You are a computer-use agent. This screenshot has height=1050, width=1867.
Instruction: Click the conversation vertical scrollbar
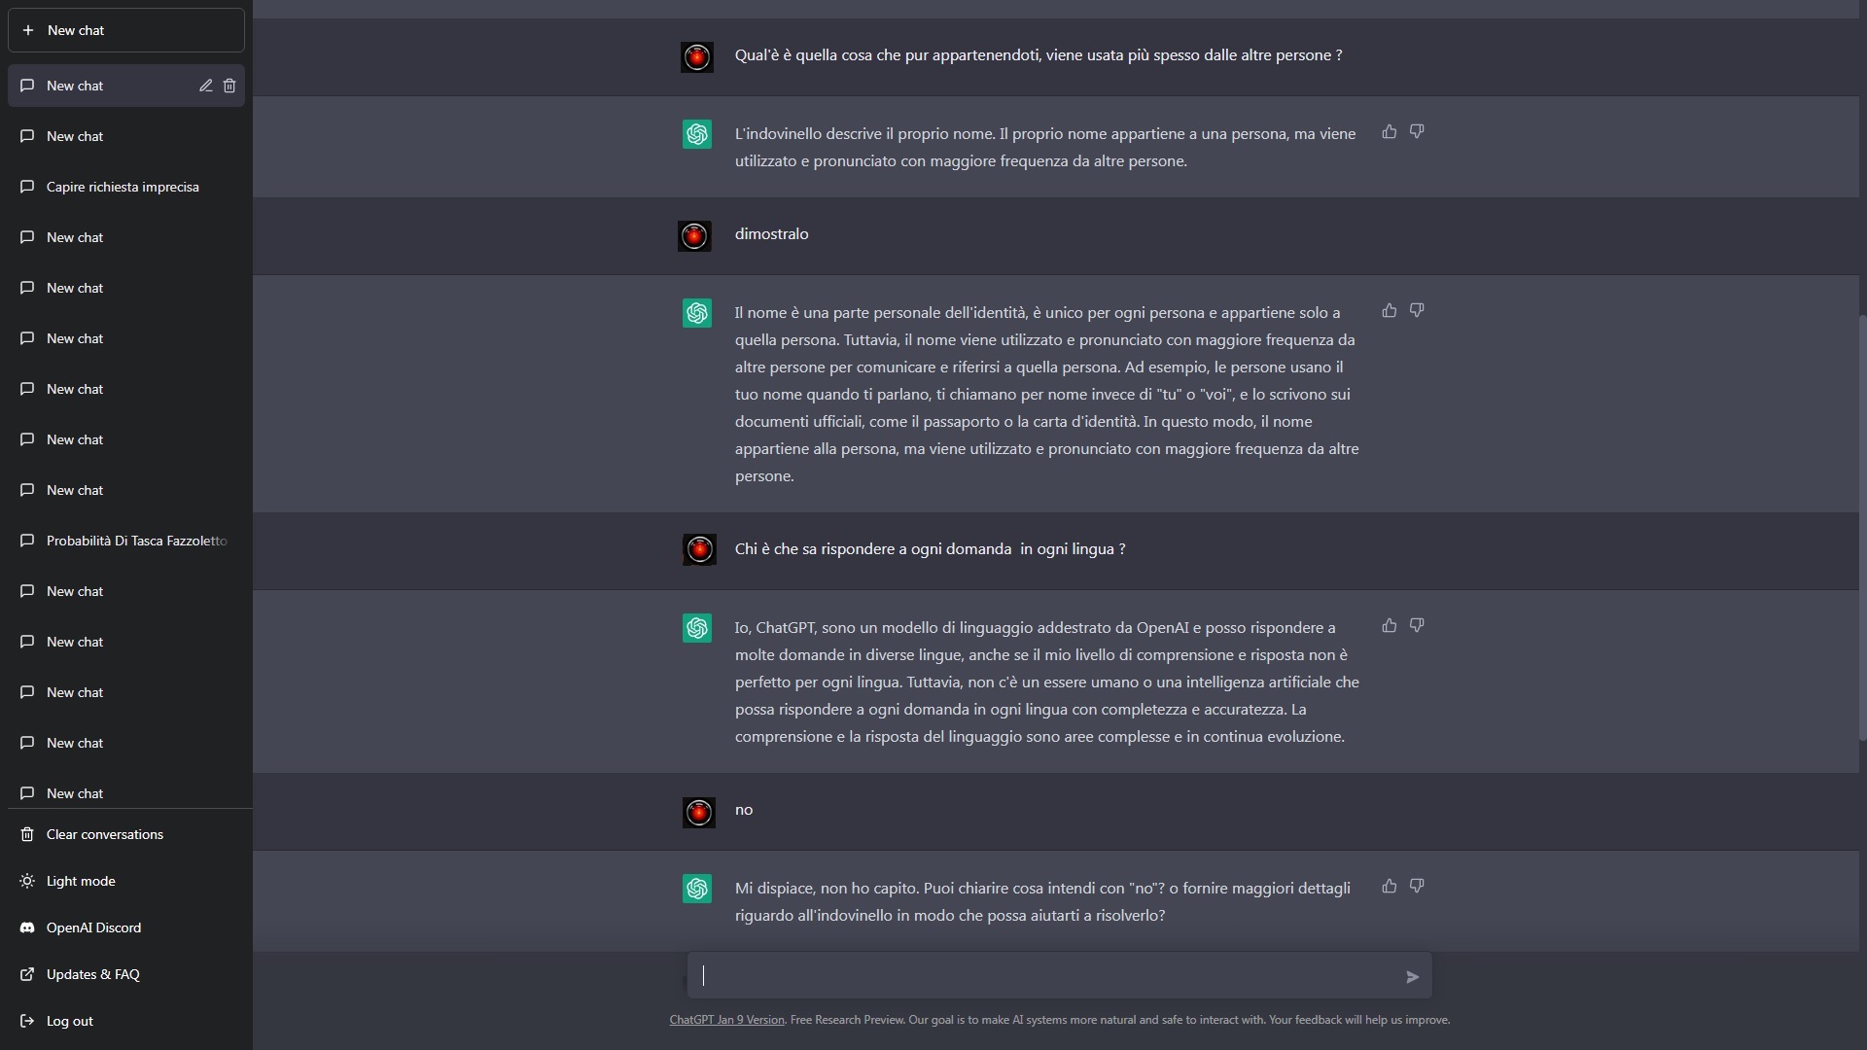click(1862, 528)
